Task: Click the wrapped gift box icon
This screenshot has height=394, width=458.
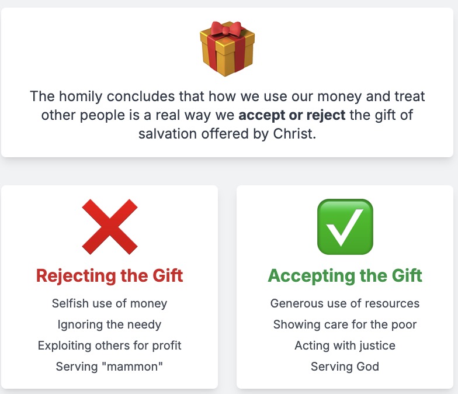Action: 227,49
